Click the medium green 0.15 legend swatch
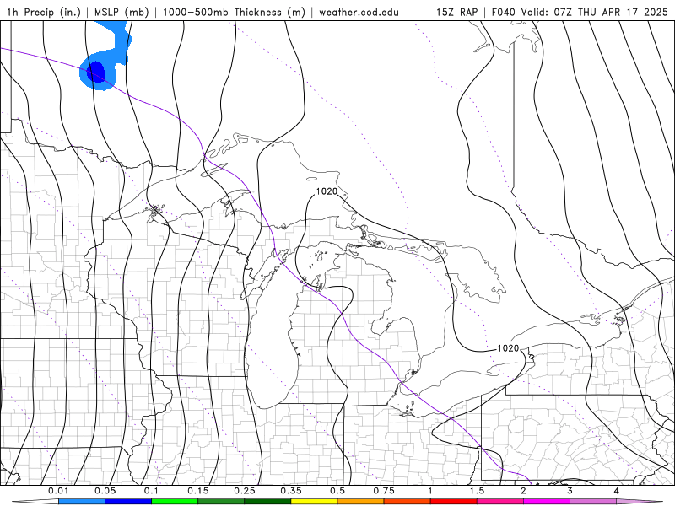Screen dimensions: 675x506 click(x=221, y=502)
